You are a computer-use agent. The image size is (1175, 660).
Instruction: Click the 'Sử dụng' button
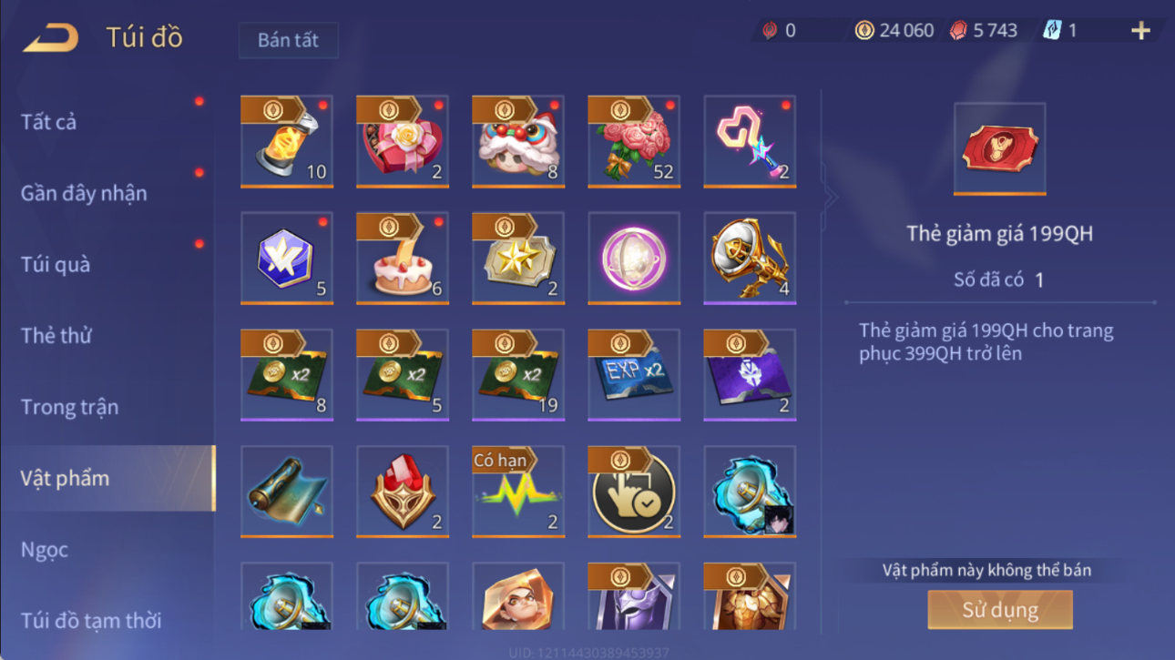coord(1000,610)
